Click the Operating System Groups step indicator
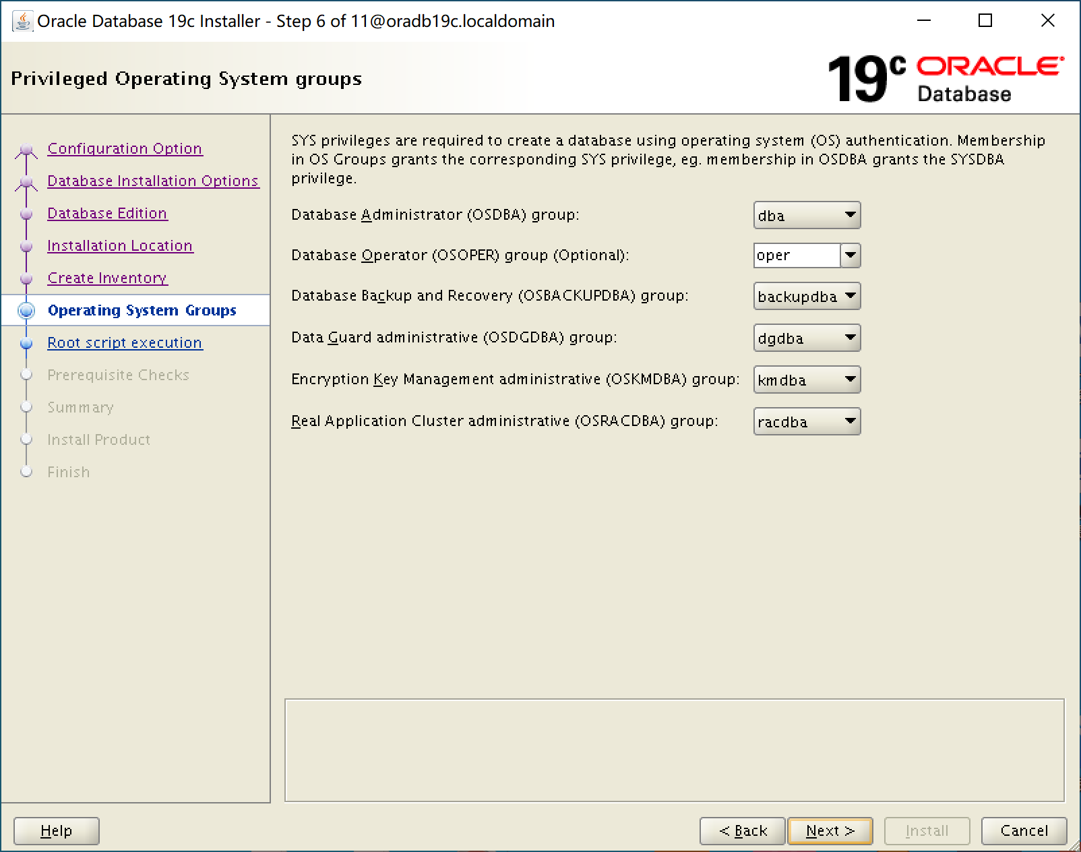This screenshot has height=852, width=1081. pyautogui.click(x=26, y=311)
